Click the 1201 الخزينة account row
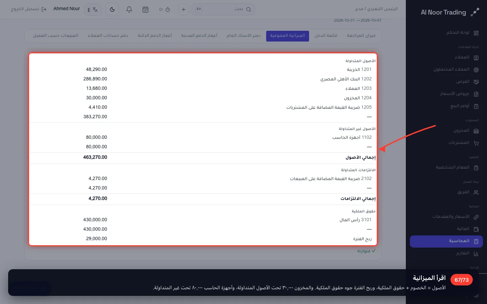 (x=203, y=70)
